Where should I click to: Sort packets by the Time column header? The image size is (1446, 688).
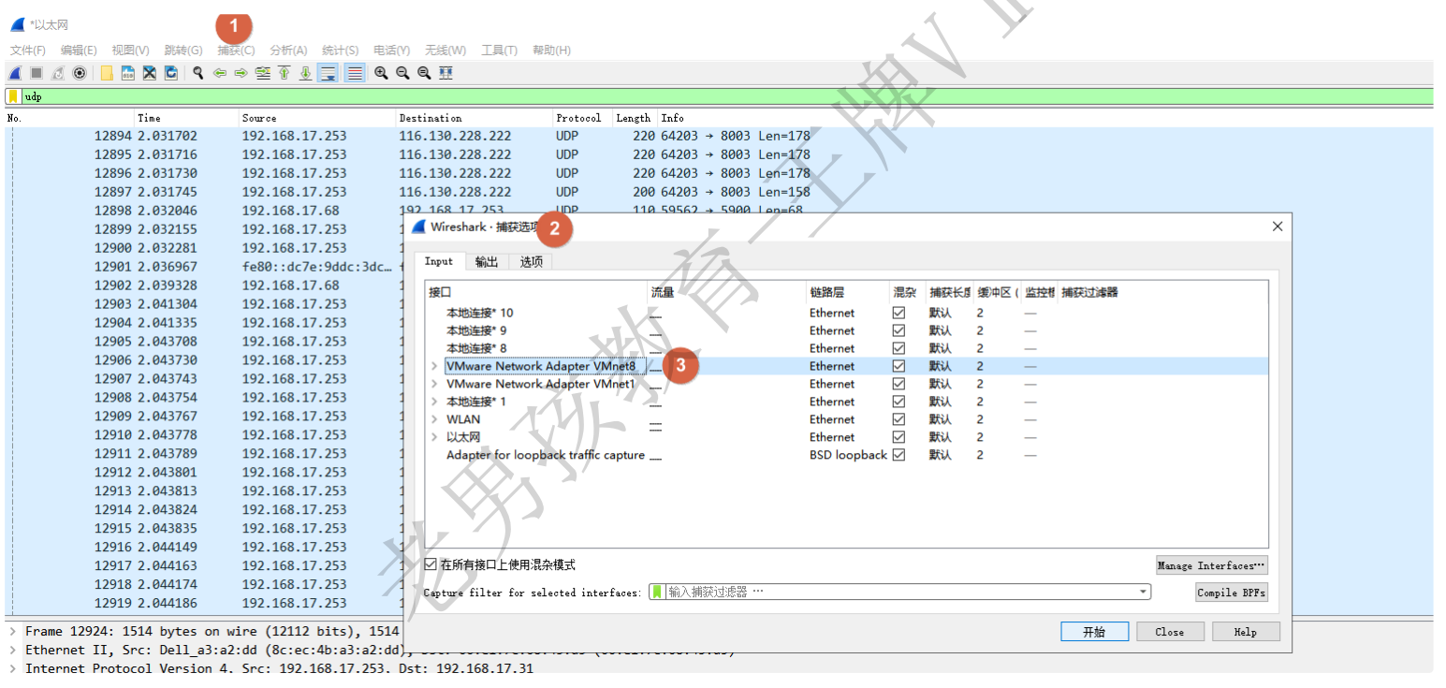tap(187, 118)
